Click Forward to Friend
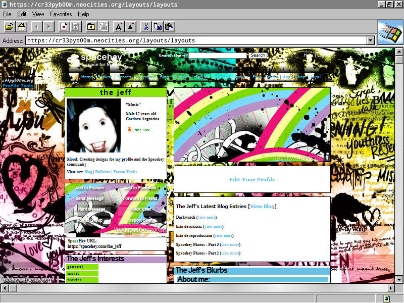 tap(140, 198)
